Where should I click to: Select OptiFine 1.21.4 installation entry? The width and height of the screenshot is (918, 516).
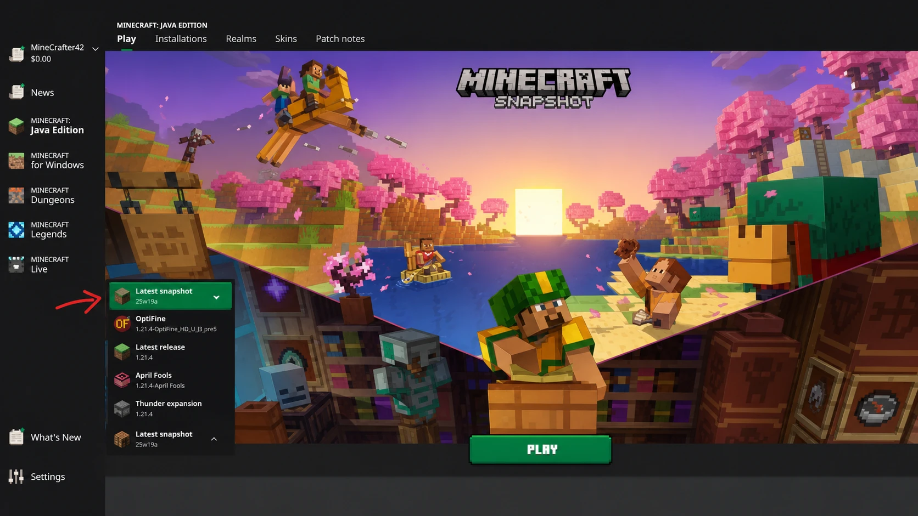(171, 324)
